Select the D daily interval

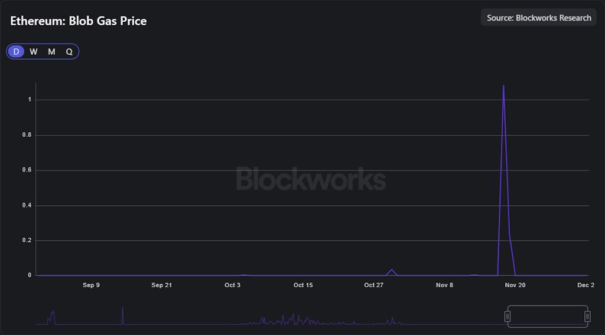point(16,52)
